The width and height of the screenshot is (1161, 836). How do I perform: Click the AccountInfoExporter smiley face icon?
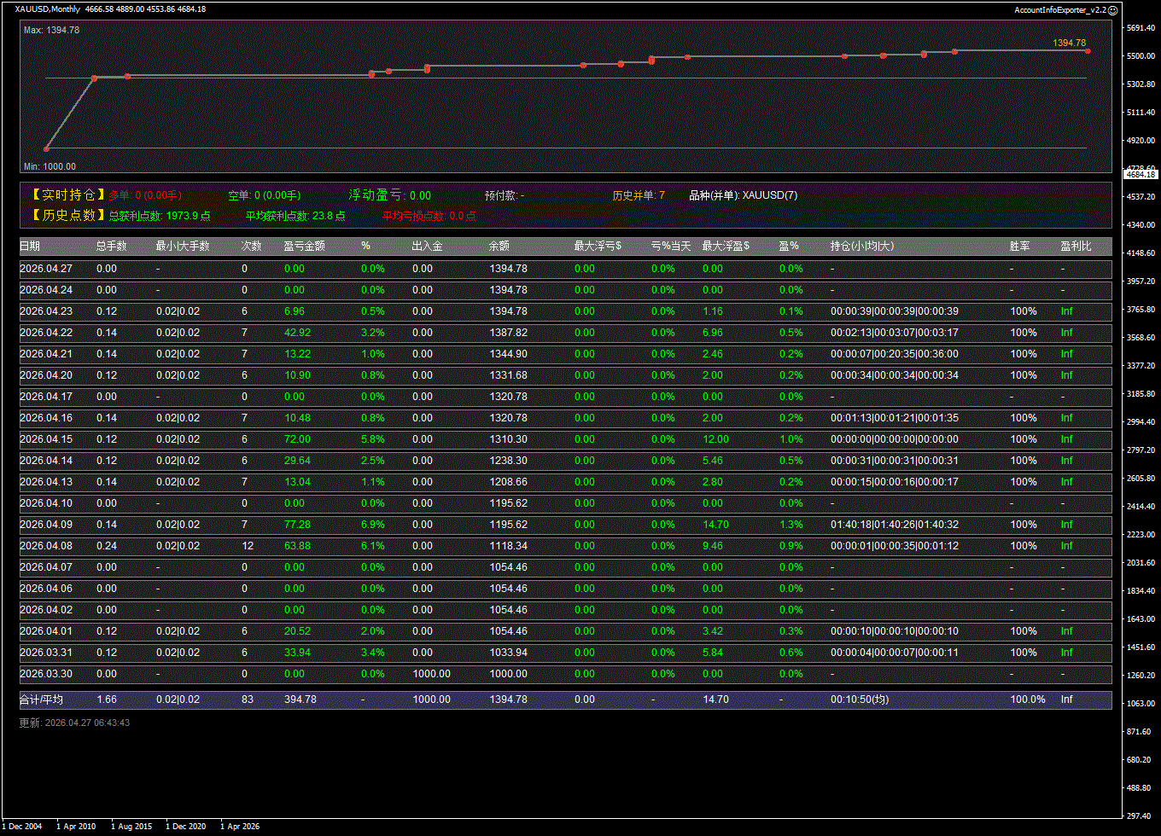click(1112, 10)
